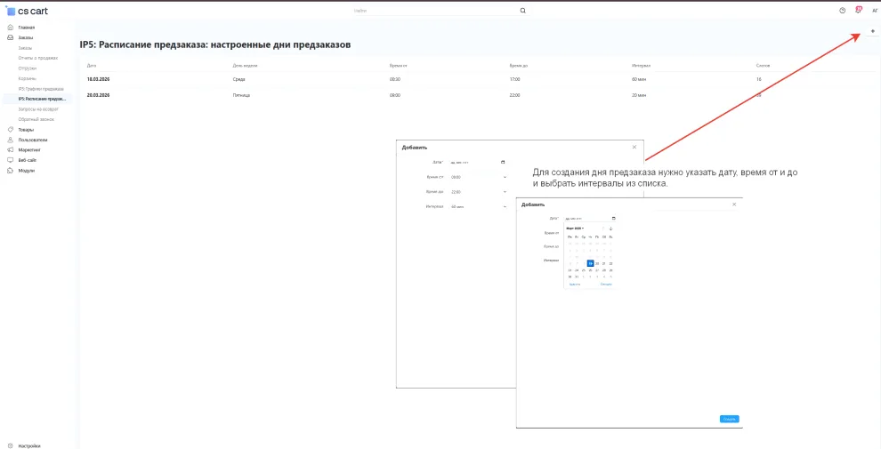The height and width of the screenshot is (449, 881).
Task: Open Модули section
Action: point(27,170)
